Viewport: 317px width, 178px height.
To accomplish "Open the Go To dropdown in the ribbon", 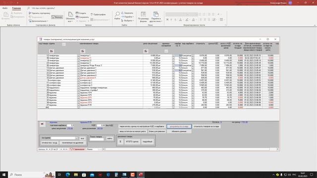I will (x=127, y=17).
